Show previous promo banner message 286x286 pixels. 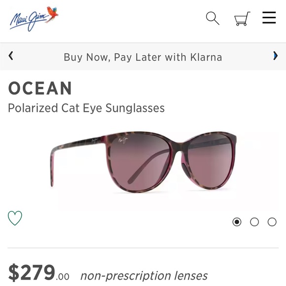(11, 56)
